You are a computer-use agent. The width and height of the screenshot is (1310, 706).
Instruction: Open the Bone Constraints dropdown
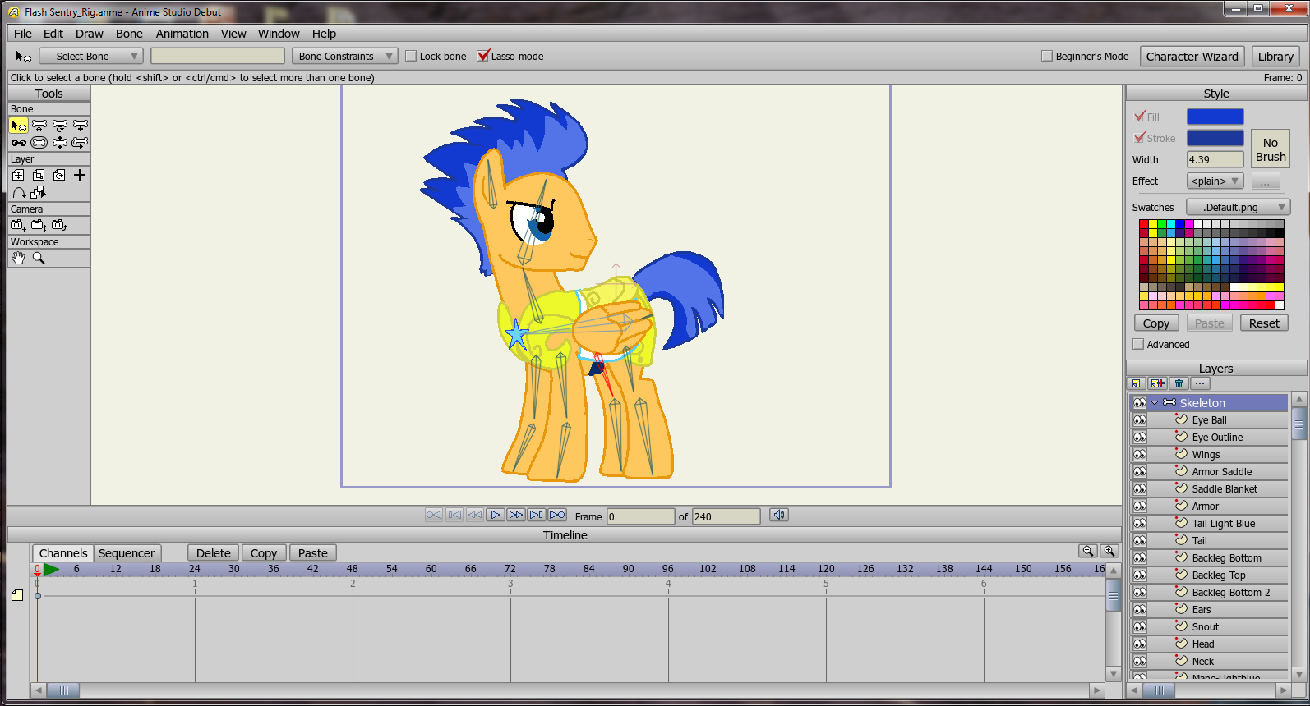(x=345, y=56)
